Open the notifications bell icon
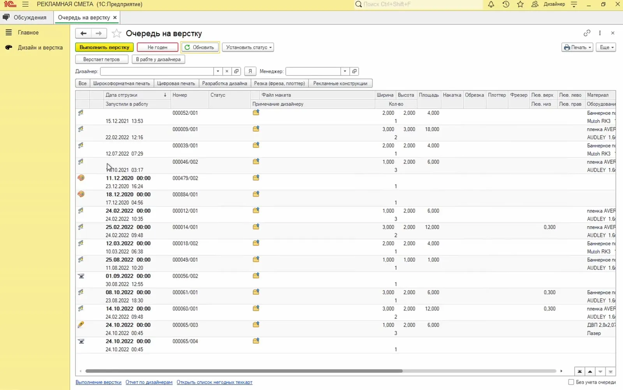The height and width of the screenshot is (390, 623). [x=491, y=4]
